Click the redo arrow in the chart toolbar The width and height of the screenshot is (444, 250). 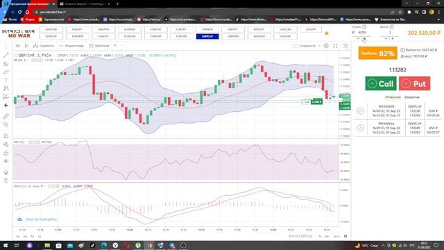pos(122,46)
